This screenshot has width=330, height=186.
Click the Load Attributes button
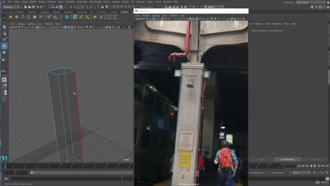[288, 160]
